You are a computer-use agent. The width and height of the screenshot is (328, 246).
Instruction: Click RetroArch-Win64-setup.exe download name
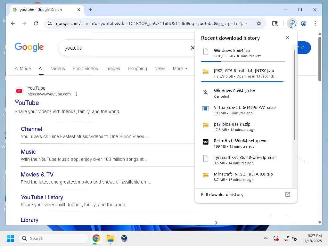pyautogui.click(x=241, y=141)
